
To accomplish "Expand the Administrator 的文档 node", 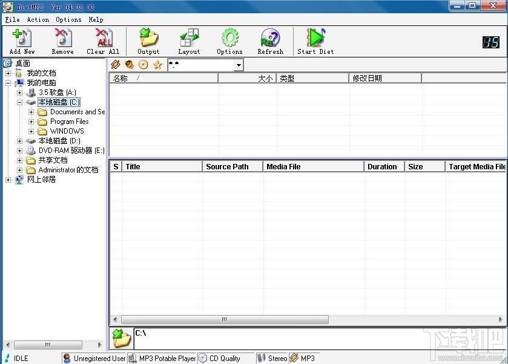I will coord(20,170).
